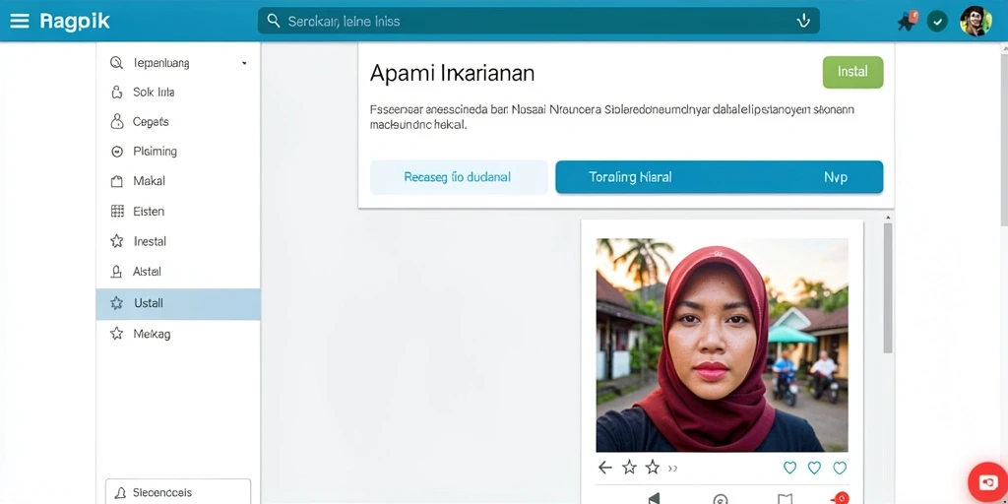The height and width of the screenshot is (504, 1008).
Task: Click the blue Toraling Niaral button
Action: pos(719,177)
